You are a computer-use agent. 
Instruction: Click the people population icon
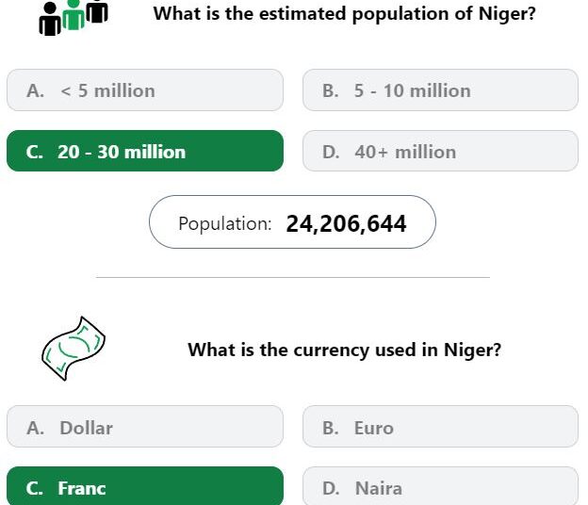click(x=73, y=18)
